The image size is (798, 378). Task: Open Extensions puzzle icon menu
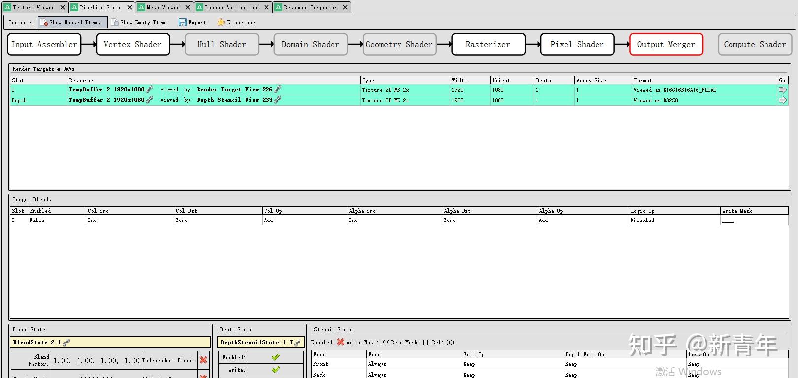pos(221,22)
